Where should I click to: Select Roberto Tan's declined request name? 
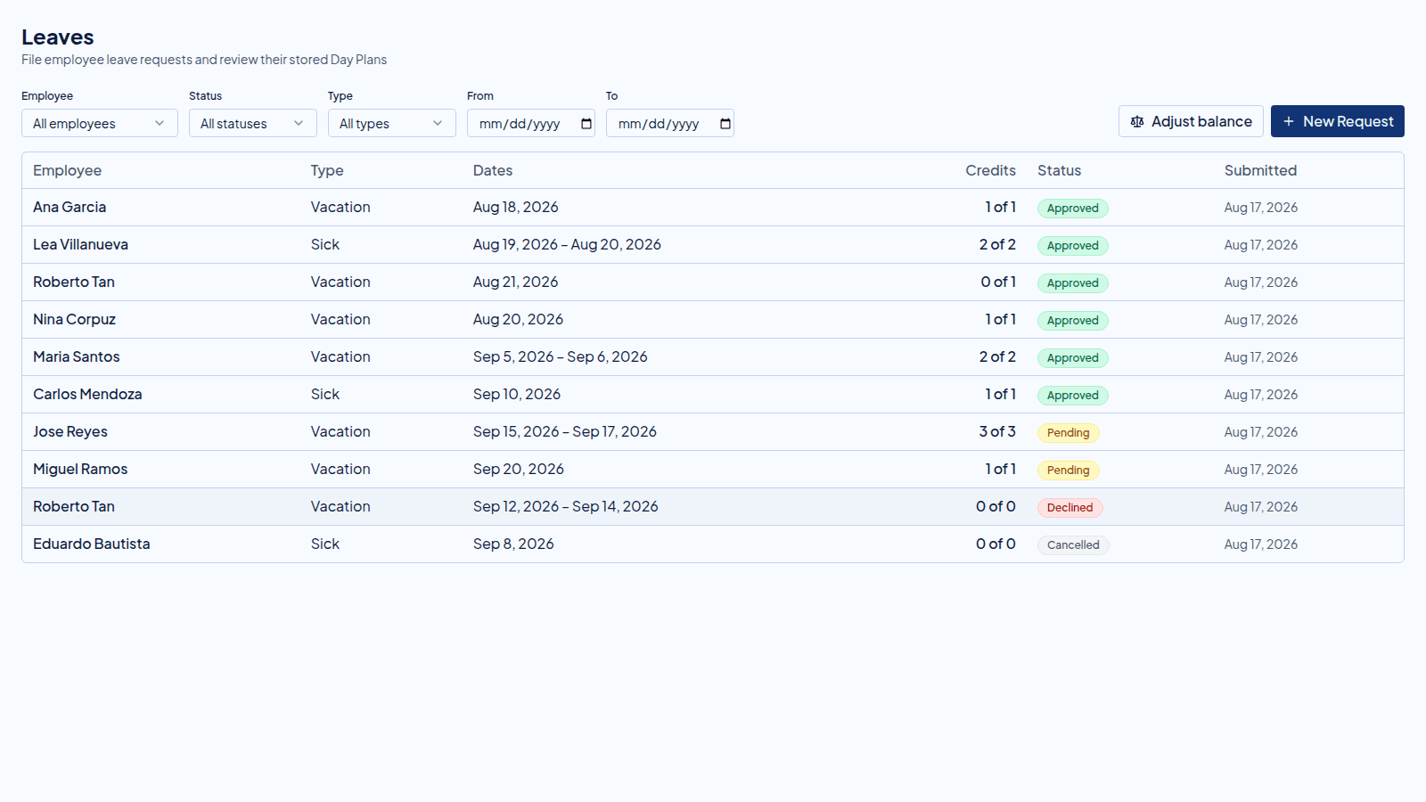pyautogui.click(x=74, y=506)
